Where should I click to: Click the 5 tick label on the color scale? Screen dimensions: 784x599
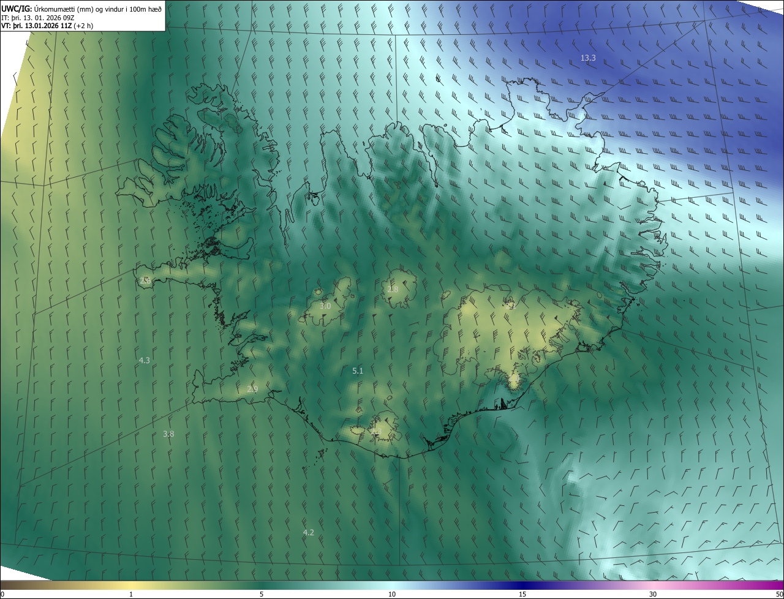[262, 594]
